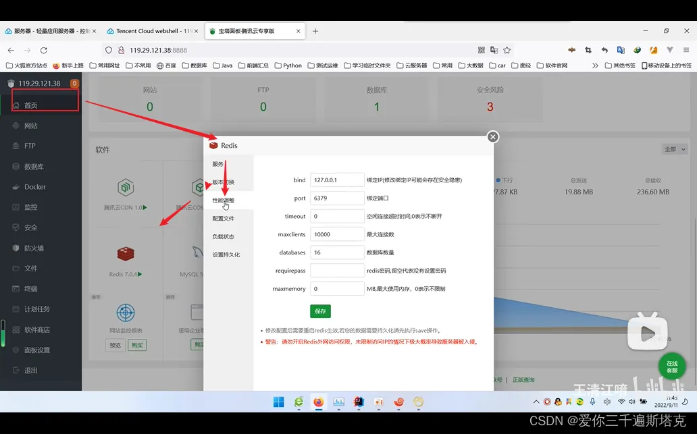Viewport: 697px width, 434px height.
Task: Open the Windows Start menu
Action: (279, 402)
